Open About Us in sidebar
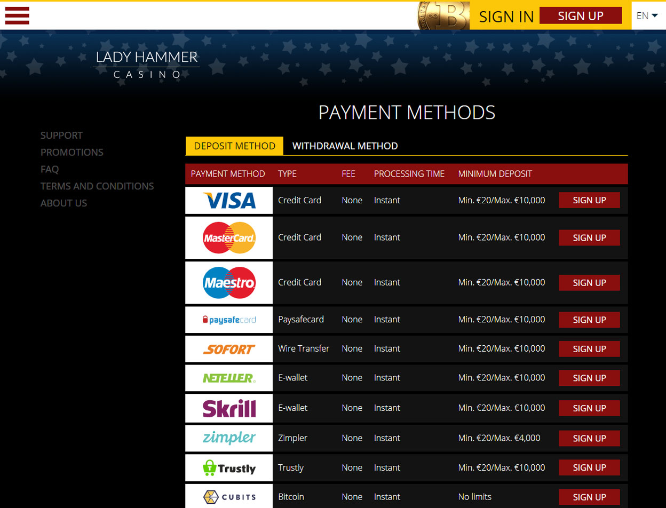Viewport: 666px width, 508px height. click(64, 203)
